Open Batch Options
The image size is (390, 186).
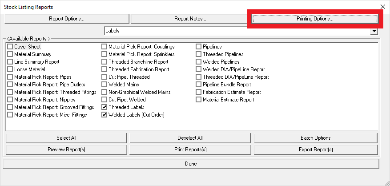click(x=316, y=138)
